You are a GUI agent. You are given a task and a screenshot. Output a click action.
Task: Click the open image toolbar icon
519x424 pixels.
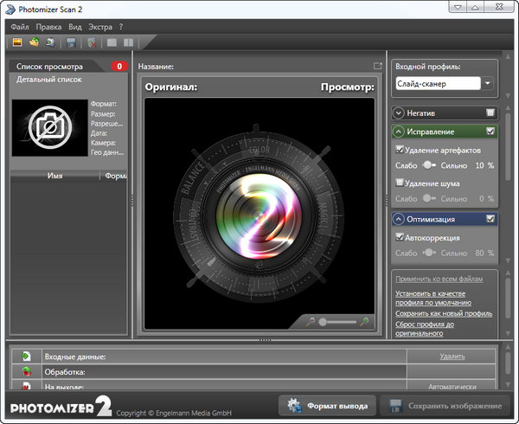[17, 42]
